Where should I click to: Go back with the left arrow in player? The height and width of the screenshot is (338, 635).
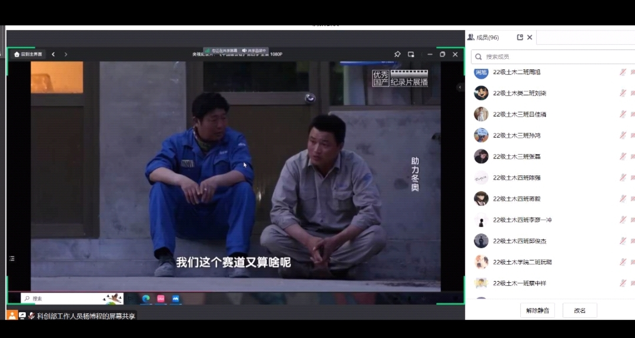coord(53,54)
